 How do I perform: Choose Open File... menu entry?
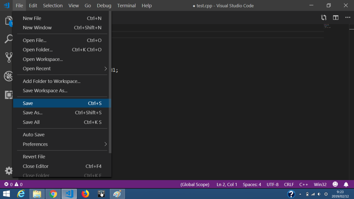click(62, 40)
